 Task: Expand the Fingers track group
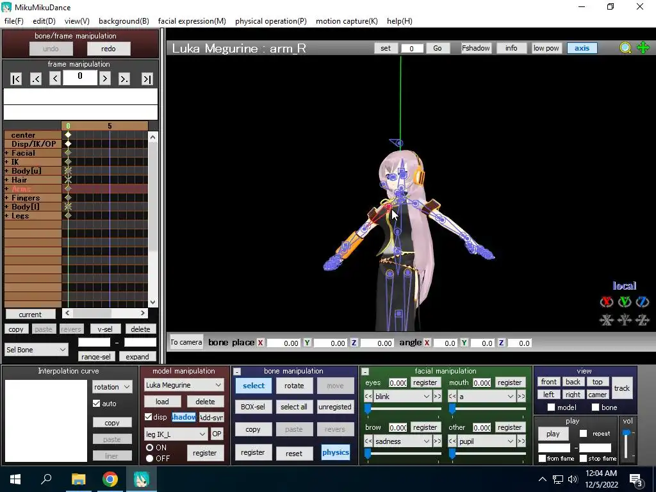[x=6, y=198]
